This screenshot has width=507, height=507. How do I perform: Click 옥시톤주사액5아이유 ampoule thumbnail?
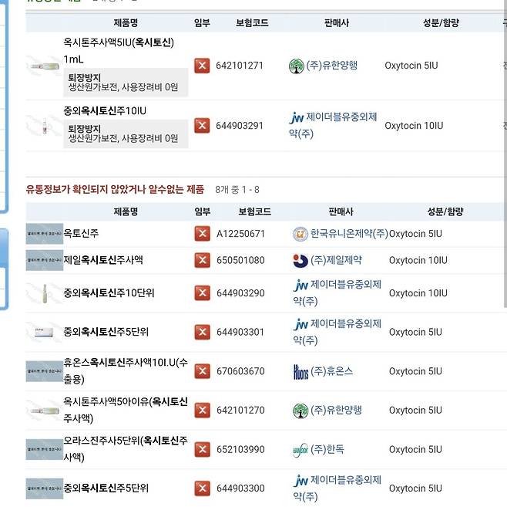tap(44, 411)
